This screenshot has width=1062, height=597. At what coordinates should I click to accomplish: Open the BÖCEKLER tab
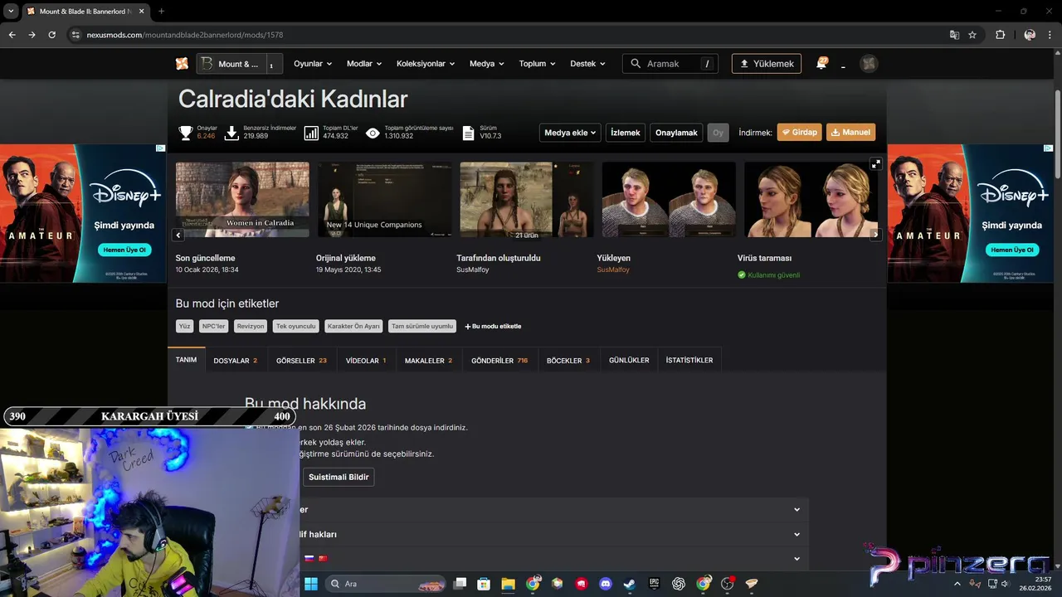pos(568,361)
